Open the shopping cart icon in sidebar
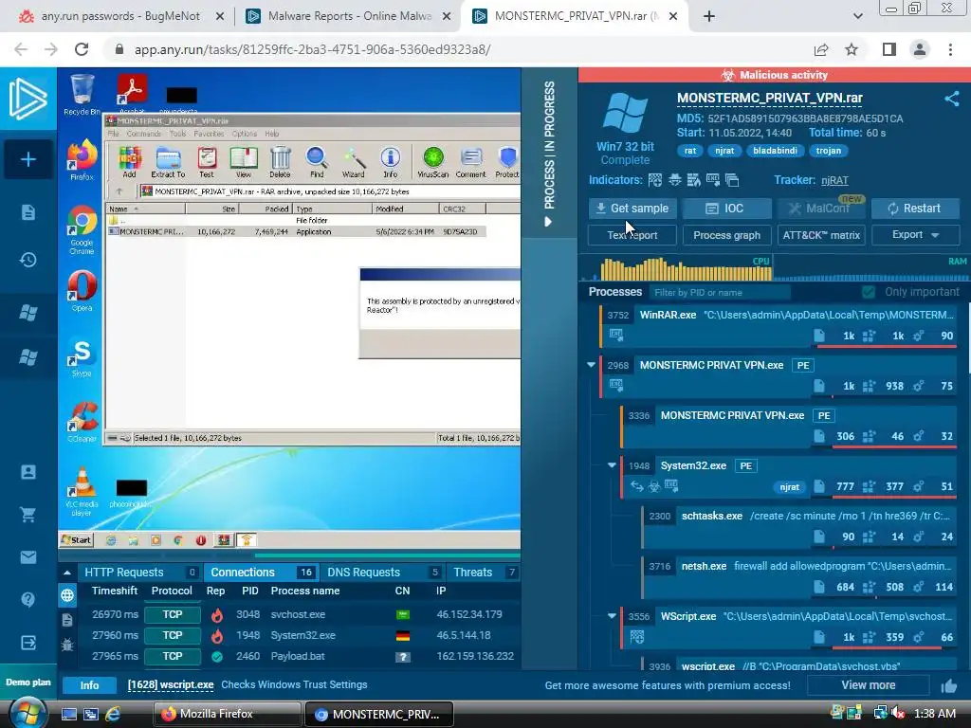The image size is (971, 728). (x=27, y=515)
